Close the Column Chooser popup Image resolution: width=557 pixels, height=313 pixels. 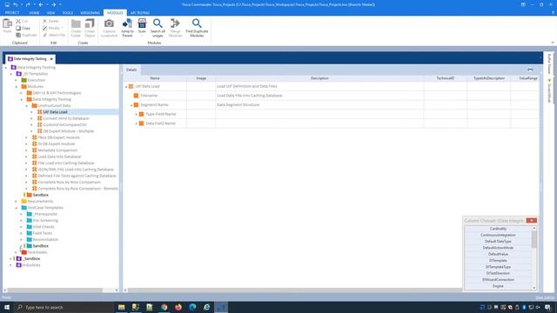tap(532, 220)
